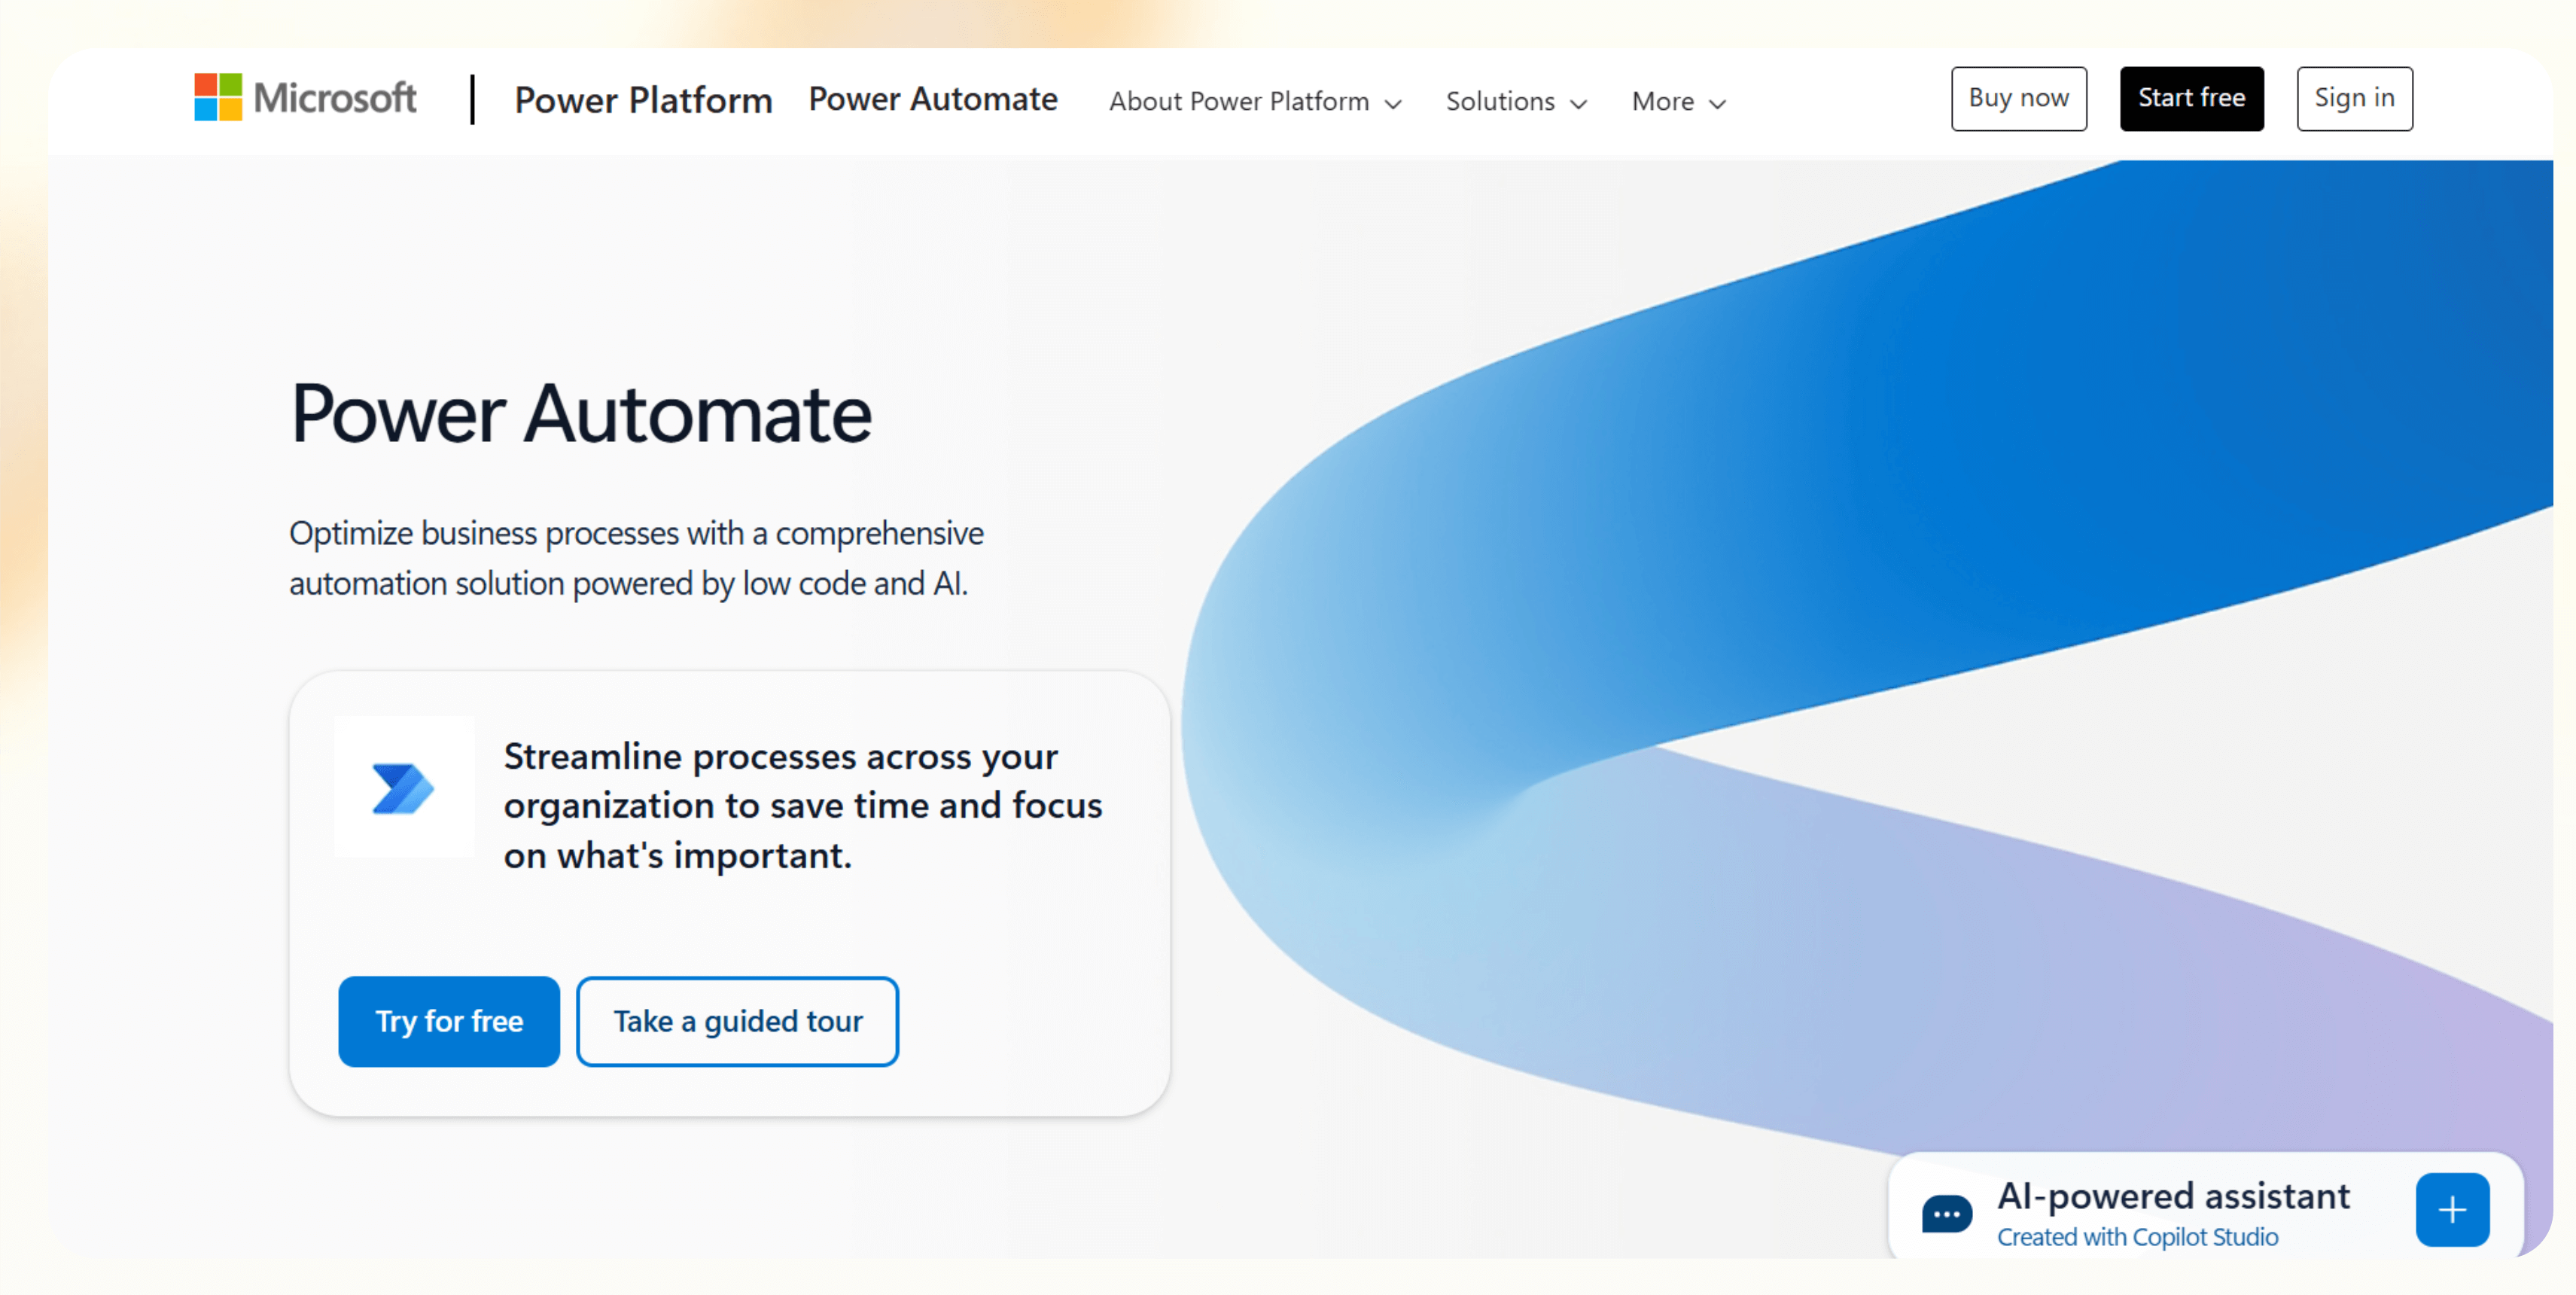2576x1295 pixels.
Task: Click the chevron next to Solutions
Action: [1579, 104]
